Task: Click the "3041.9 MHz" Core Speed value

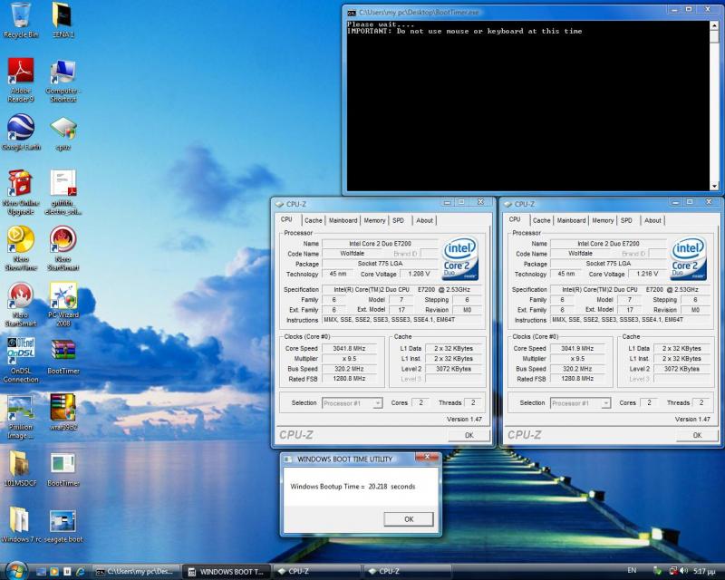Action: 577,348
